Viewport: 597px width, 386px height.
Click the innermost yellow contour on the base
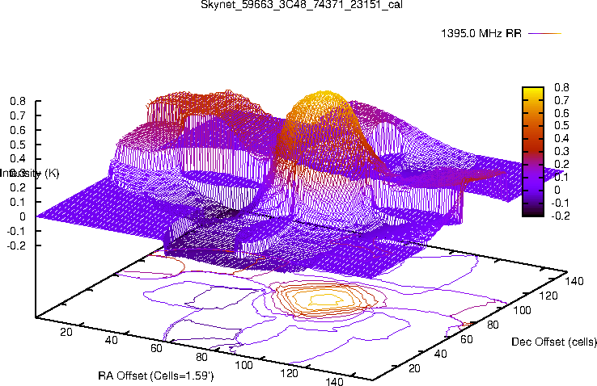(327, 300)
